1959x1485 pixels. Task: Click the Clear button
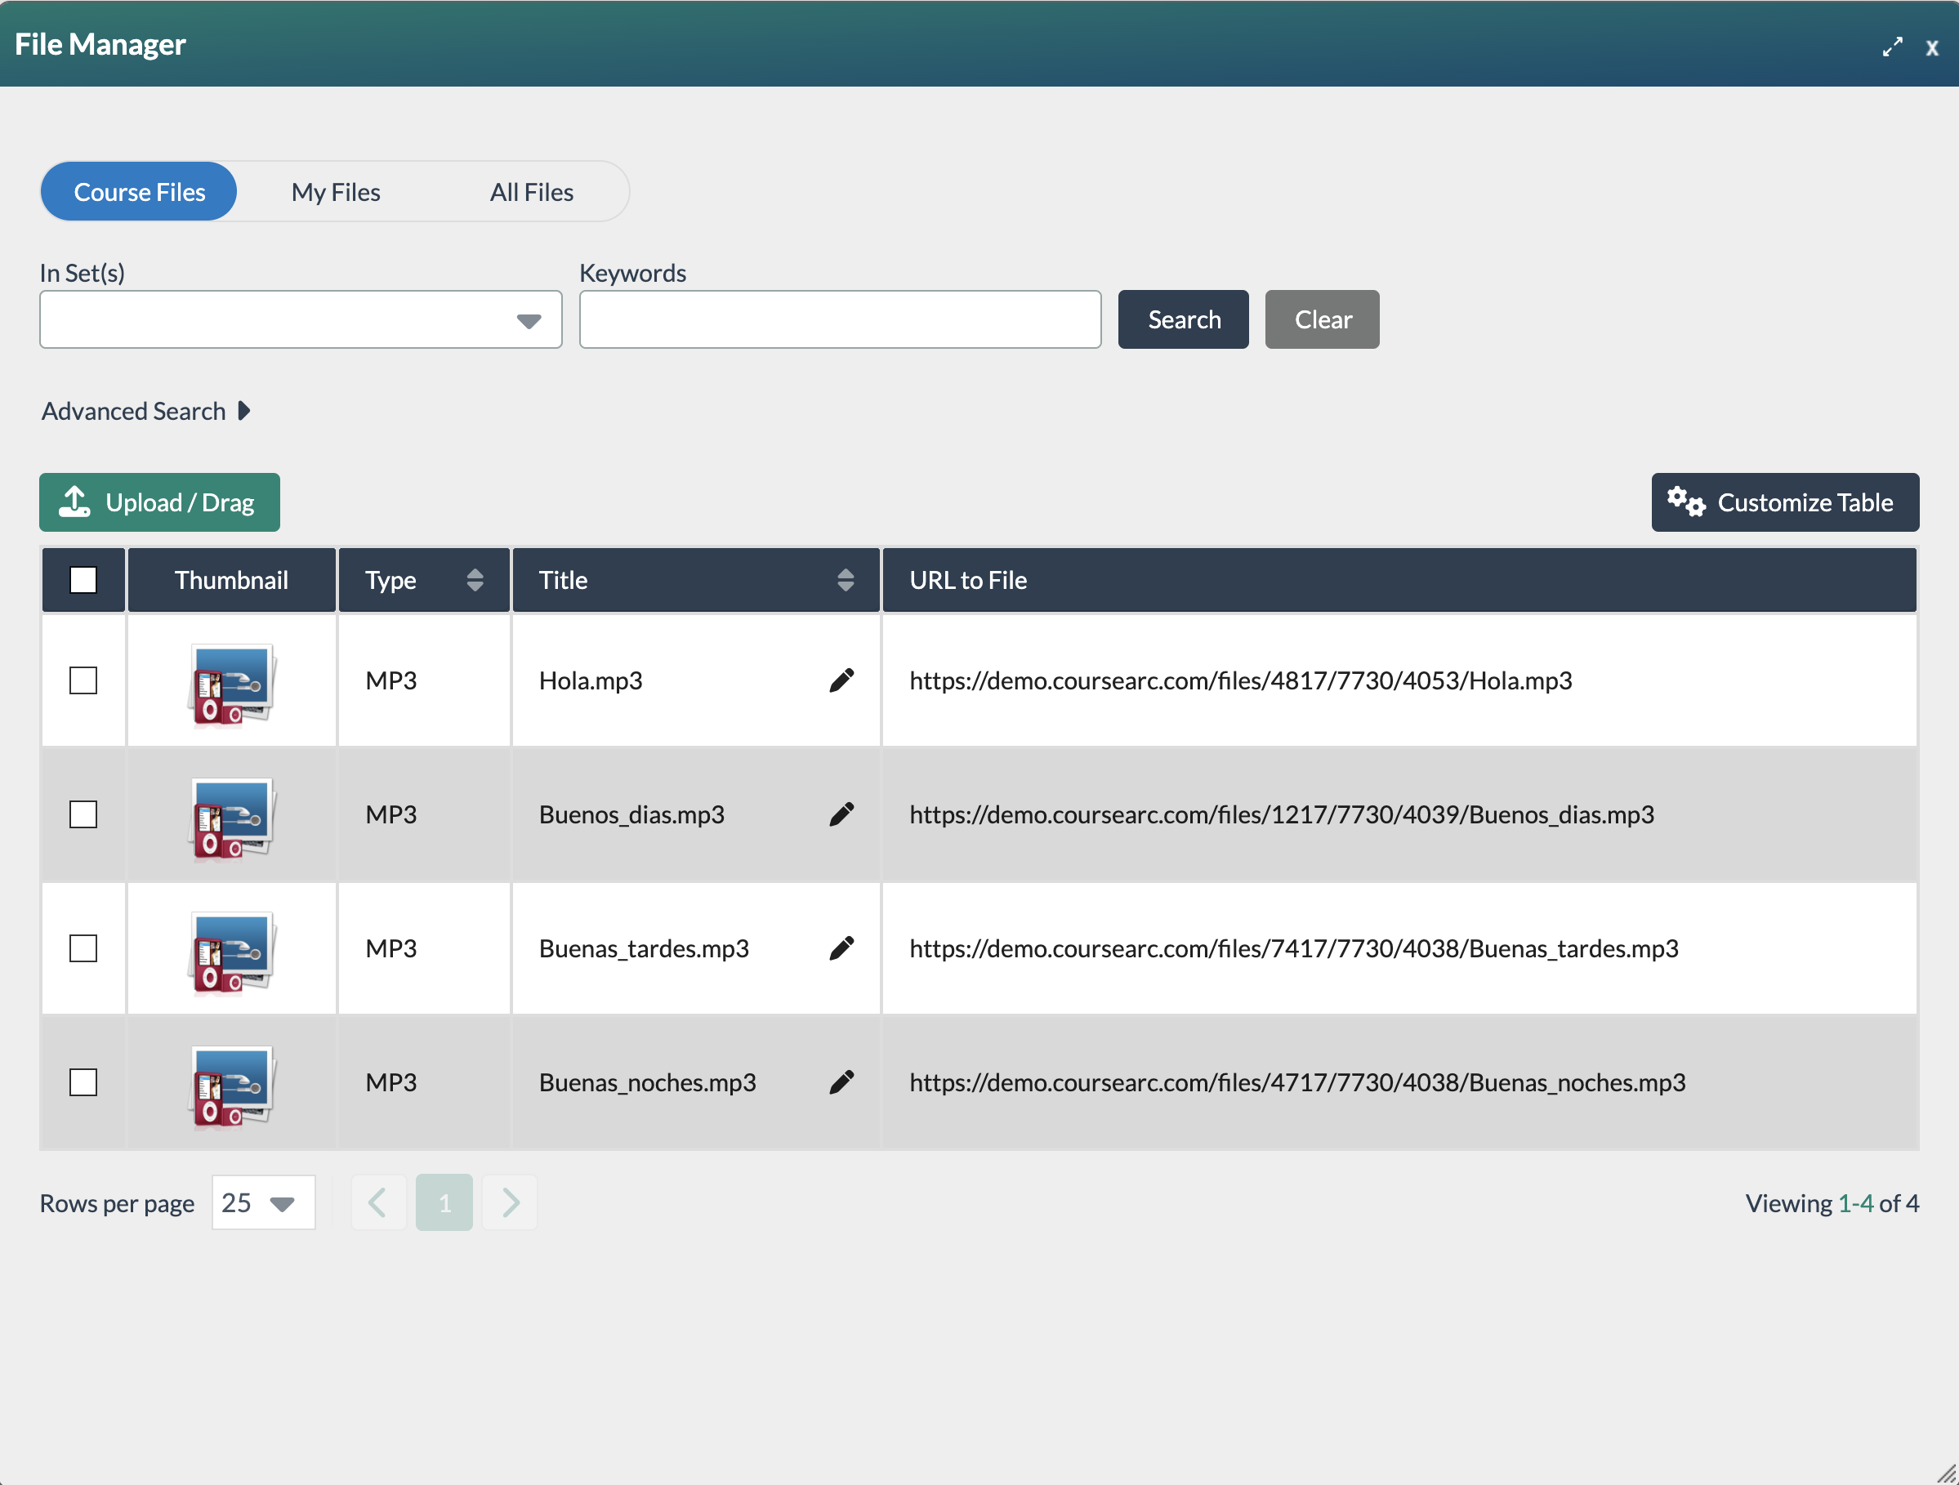click(x=1323, y=319)
